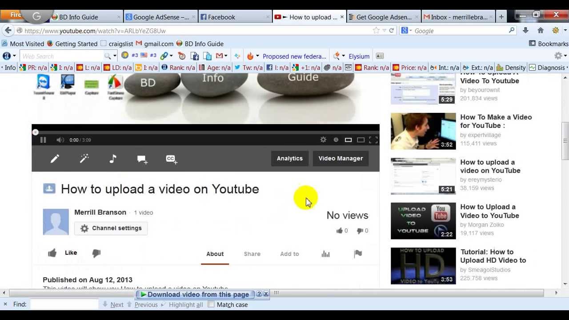Click the Elysium toolbar link
Viewport: 569px width, 320px height.
click(x=359, y=56)
